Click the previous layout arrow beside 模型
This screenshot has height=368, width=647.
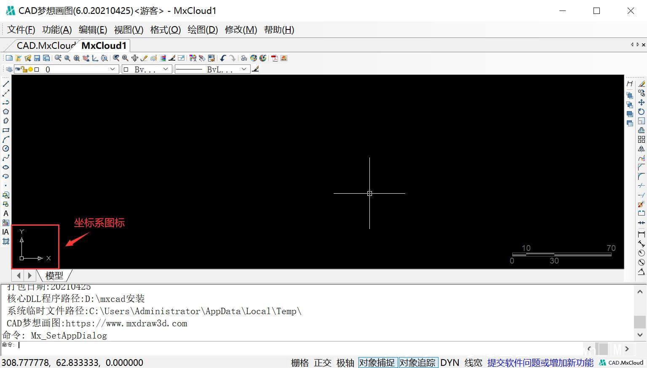point(19,275)
